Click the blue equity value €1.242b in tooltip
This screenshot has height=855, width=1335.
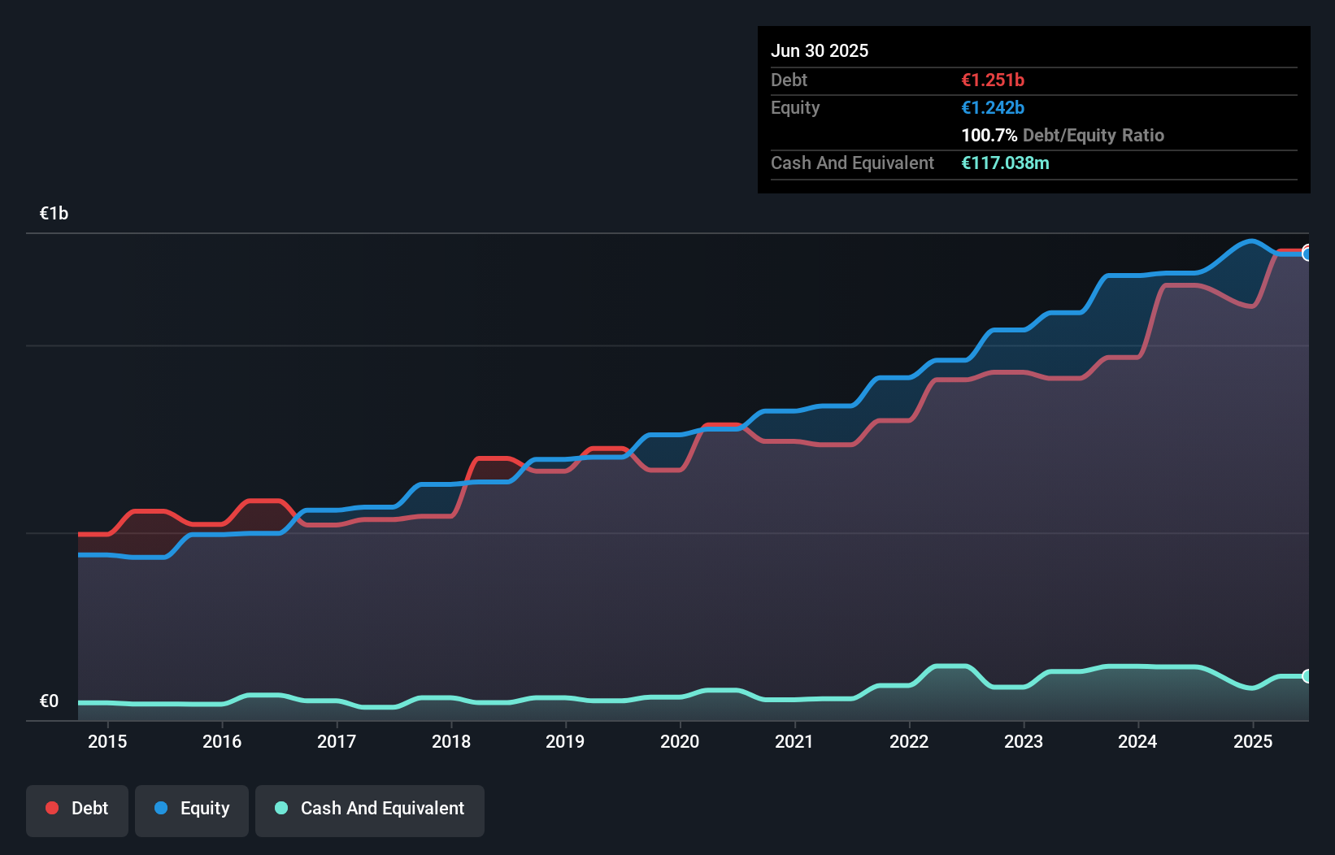[992, 107]
